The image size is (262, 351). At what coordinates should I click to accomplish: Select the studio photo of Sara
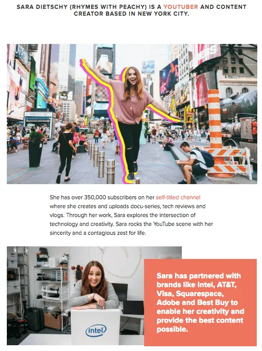pos(94,296)
